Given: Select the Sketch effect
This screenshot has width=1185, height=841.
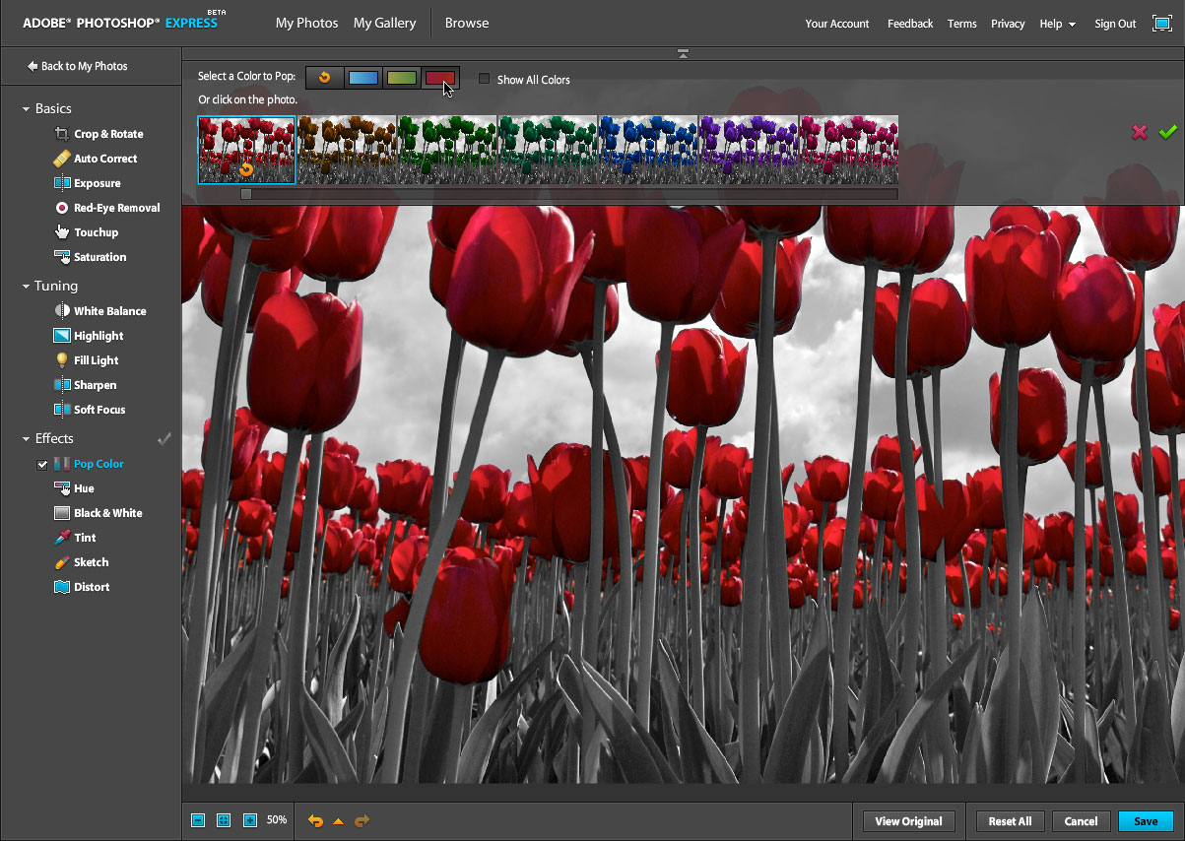Looking at the screenshot, I should tap(91, 562).
